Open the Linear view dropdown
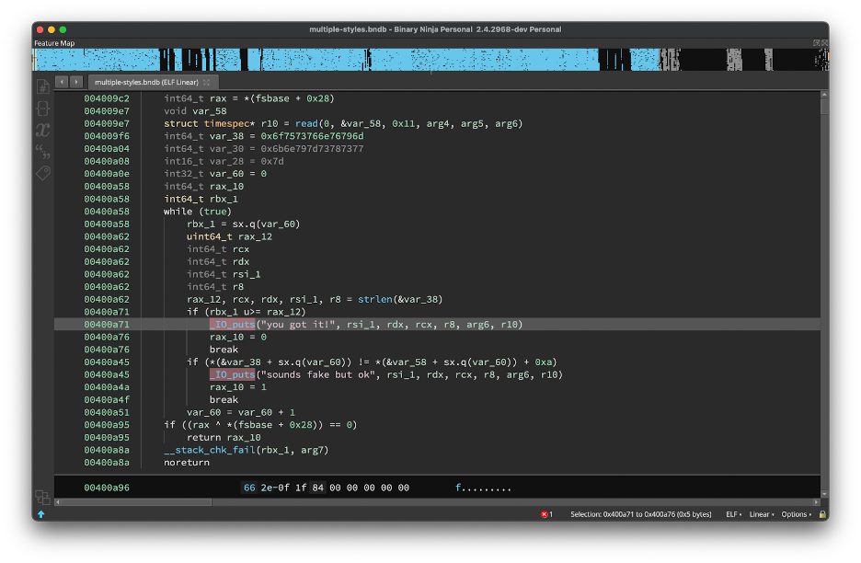 pos(761,514)
